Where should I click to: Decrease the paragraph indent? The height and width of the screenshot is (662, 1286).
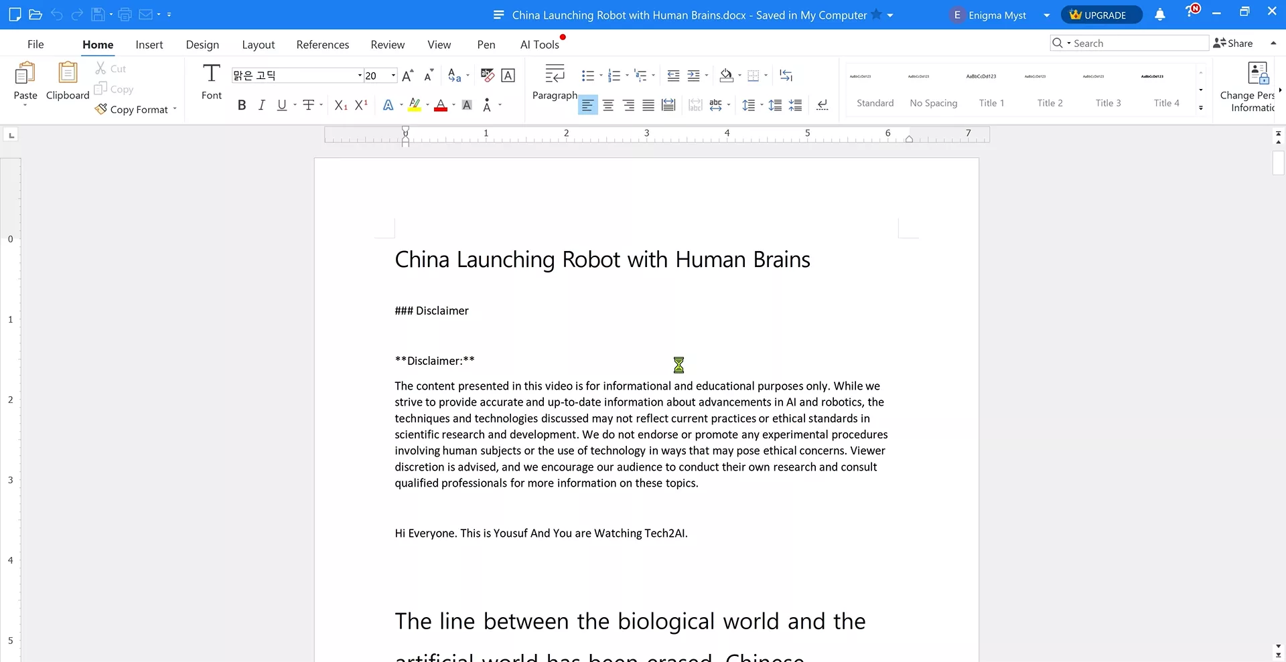[x=674, y=76]
